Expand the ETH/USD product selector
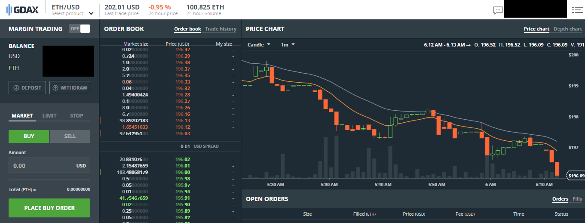This screenshot has height=223, width=585. coord(72,10)
